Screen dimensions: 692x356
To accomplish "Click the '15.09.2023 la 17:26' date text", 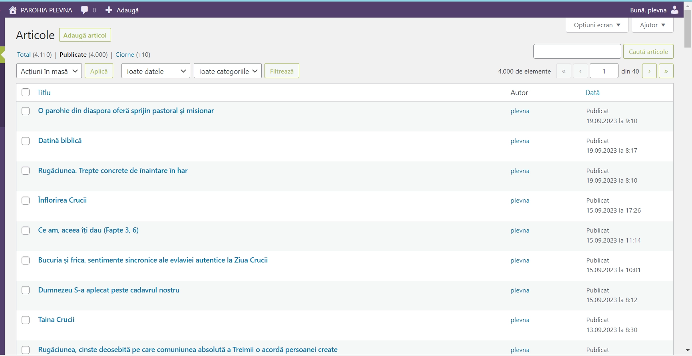I will pyautogui.click(x=613, y=211).
